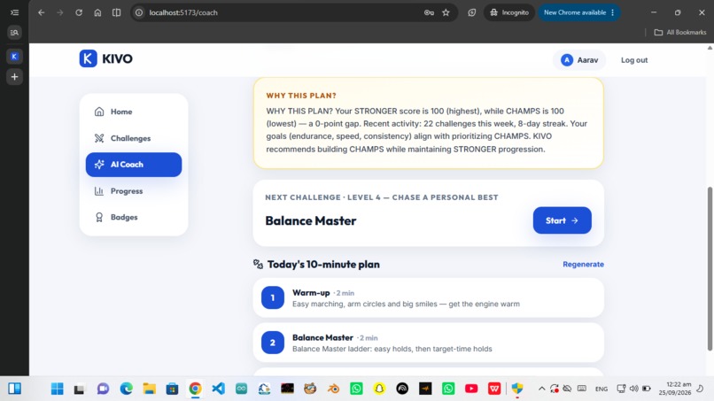Open Snapchat from the taskbar
Image resolution: width=714 pixels, height=401 pixels.
coord(379,389)
